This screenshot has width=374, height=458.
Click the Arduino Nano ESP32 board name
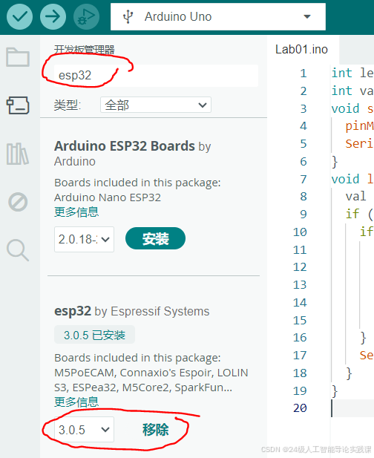[108, 197]
